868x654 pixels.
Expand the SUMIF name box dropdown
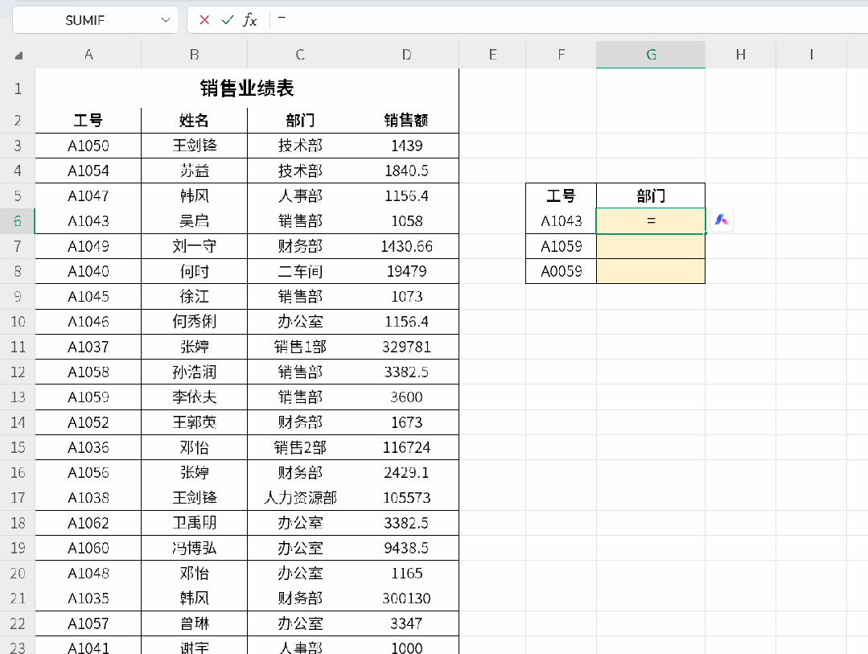[x=166, y=20]
